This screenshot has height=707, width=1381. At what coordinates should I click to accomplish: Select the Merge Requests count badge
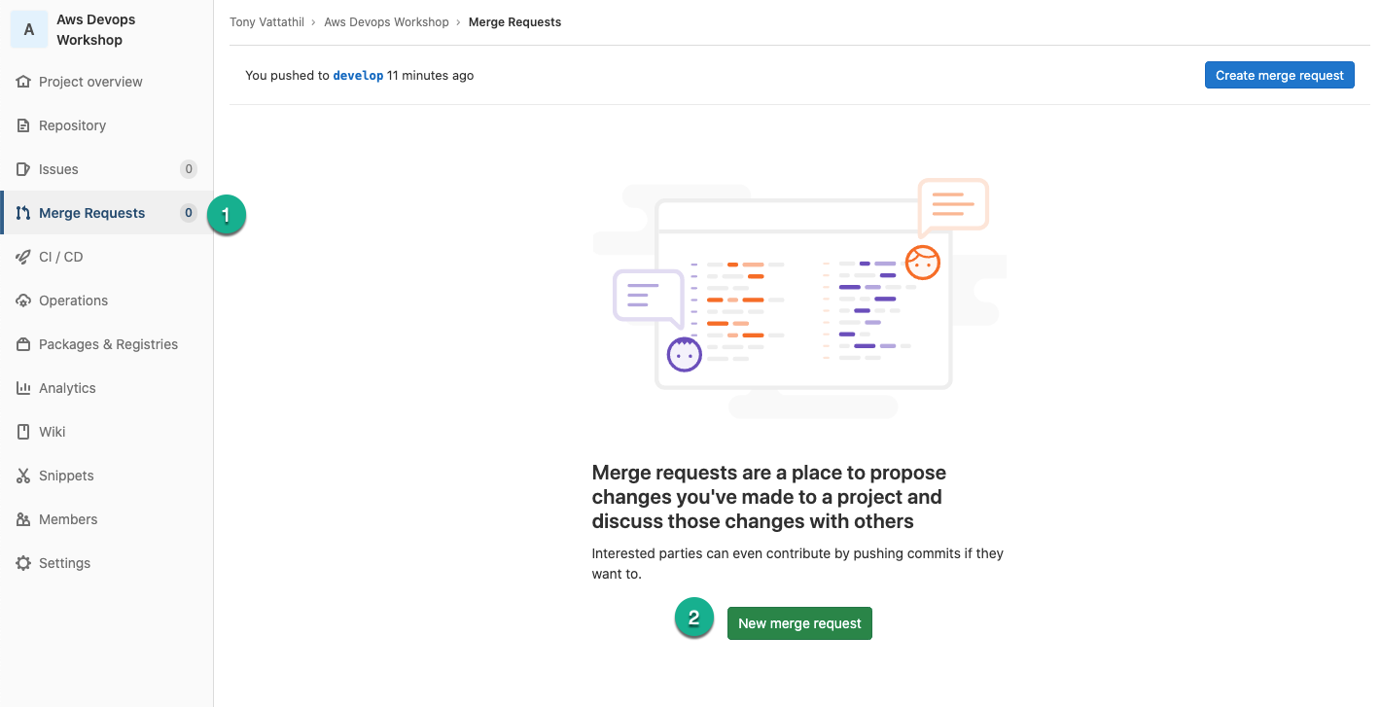click(x=189, y=213)
